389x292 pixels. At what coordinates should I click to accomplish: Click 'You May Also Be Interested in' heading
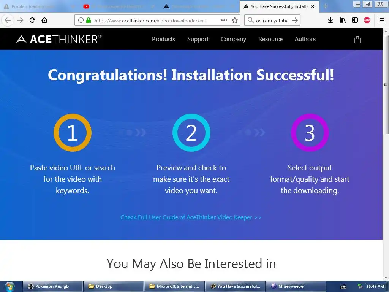click(191, 264)
